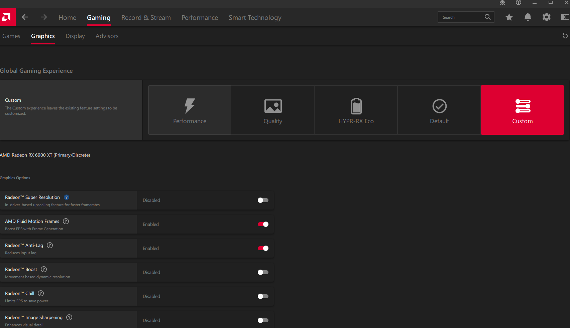
Task: Select the Graphics sub-tab
Action: click(43, 36)
